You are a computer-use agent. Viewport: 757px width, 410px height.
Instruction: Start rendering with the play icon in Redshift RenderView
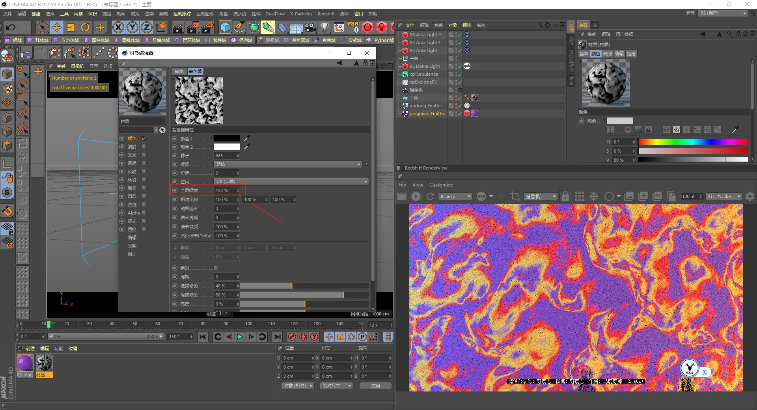tap(416, 196)
